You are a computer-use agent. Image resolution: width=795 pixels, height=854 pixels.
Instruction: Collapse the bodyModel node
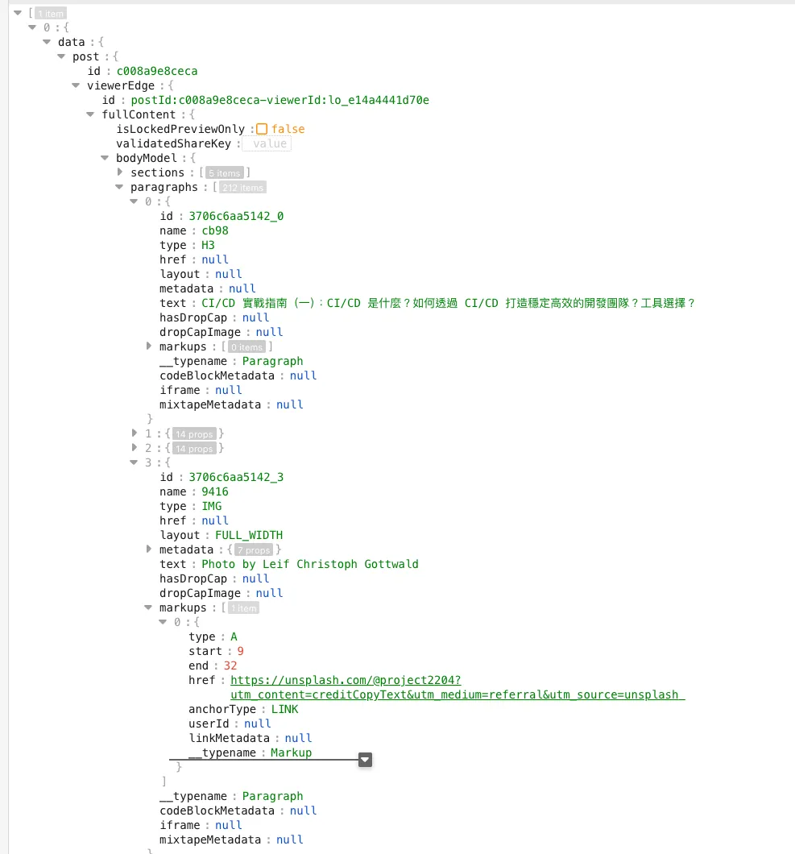(x=106, y=158)
